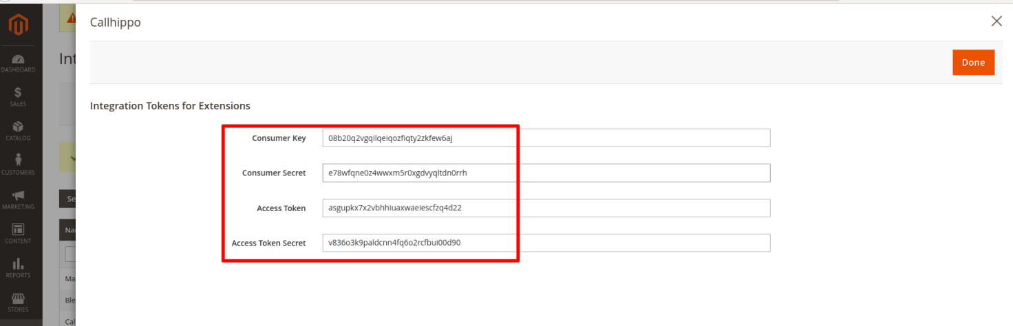Click the Access Token label

tap(281, 208)
